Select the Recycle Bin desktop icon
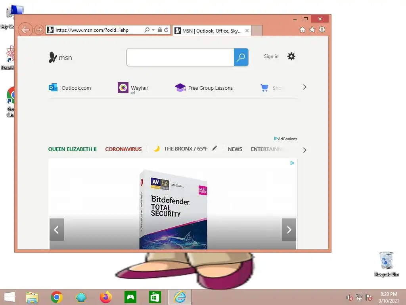 (387, 264)
